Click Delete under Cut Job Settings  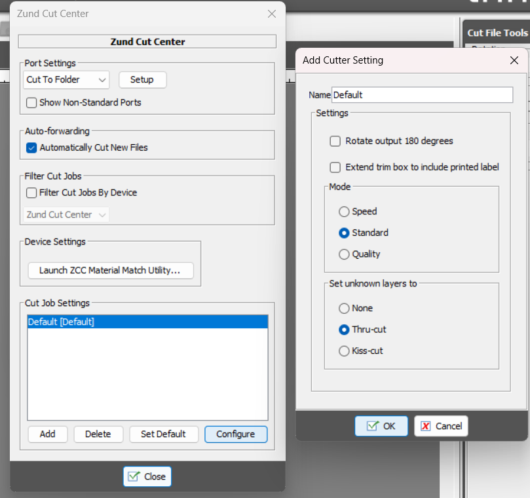click(98, 434)
